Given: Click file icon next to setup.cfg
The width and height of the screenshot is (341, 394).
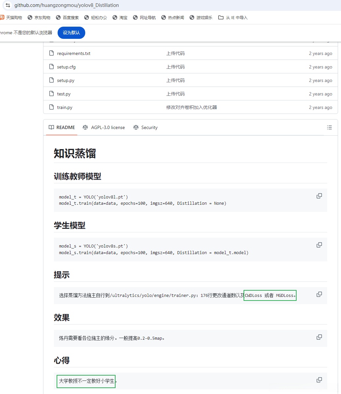Looking at the screenshot, I should coord(52,66).
